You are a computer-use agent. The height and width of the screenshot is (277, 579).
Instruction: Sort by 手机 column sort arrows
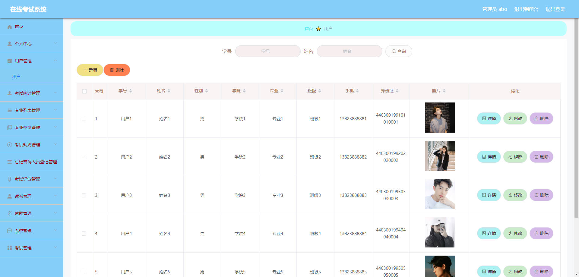tap(357, 91)
